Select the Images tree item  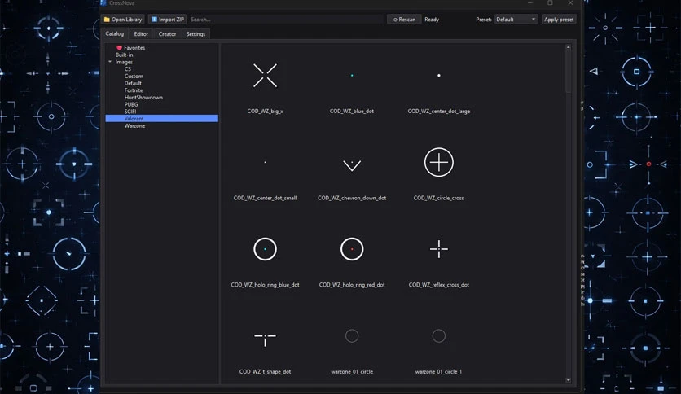point(124,62)
